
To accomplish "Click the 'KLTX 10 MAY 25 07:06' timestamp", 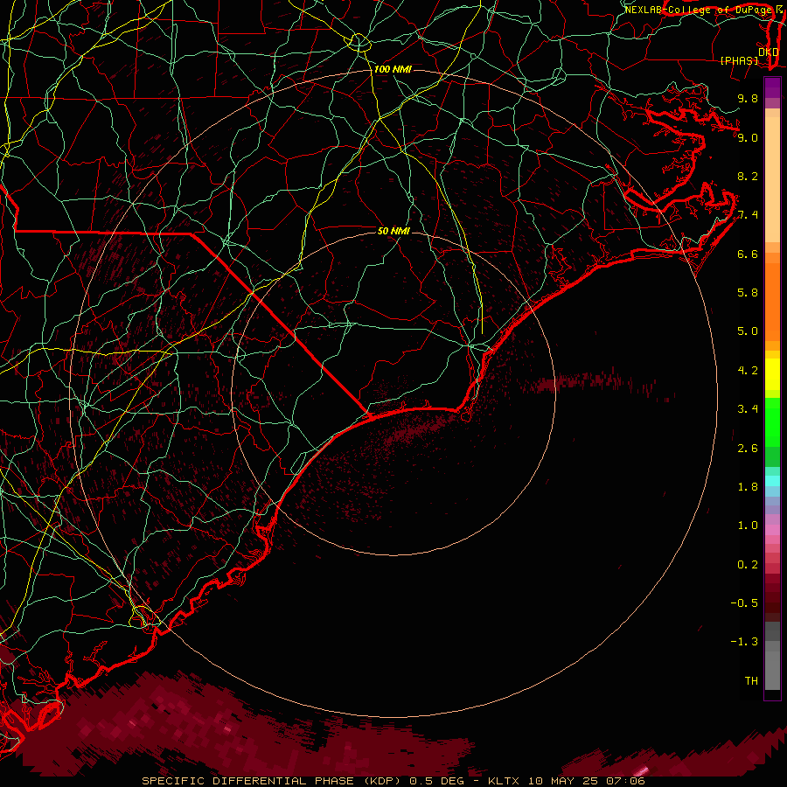I will pos(566,781).
